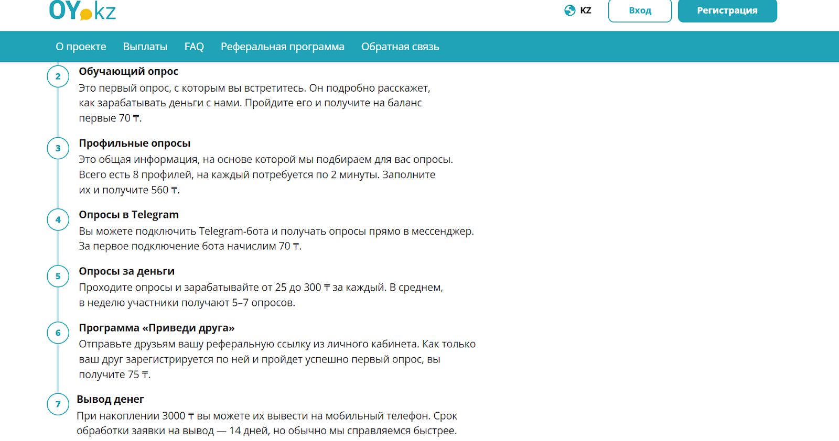
Task: Click the Регистрация button
Action: [727, 10]
